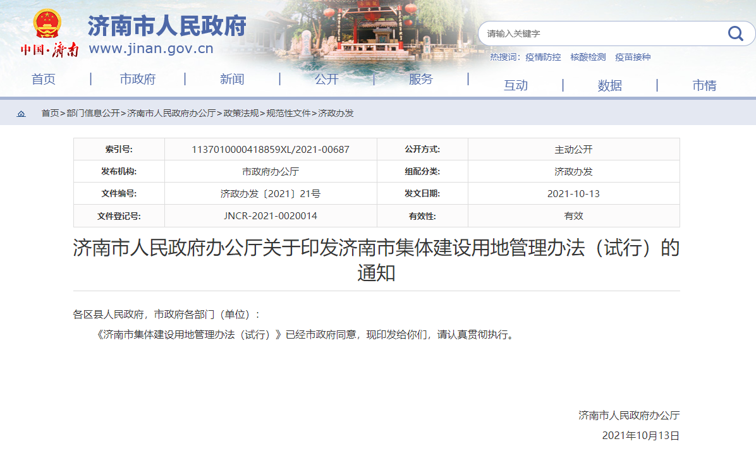Image resolution: width=756 pixels, height=458 pixels.
Task: Click the home icon in breadcrumb bar
Action: 21,114
